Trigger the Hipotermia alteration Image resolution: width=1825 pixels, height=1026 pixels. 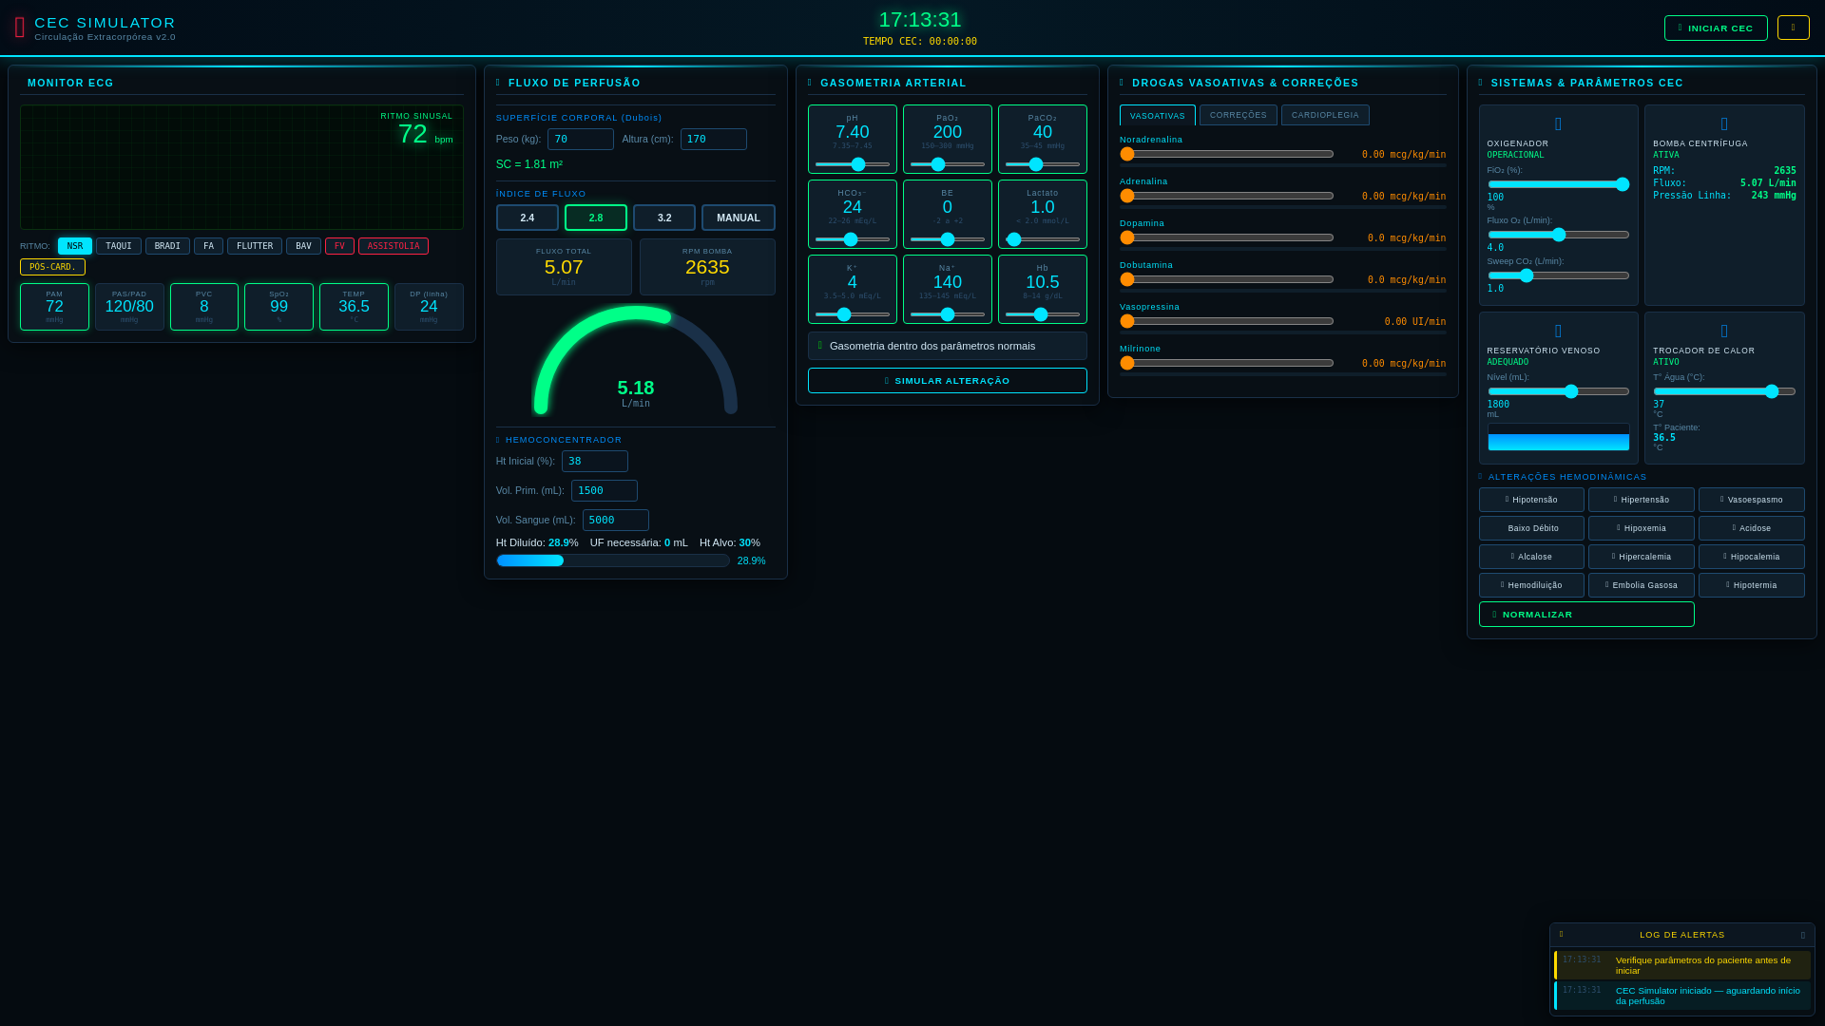(x=1752, y=585)
